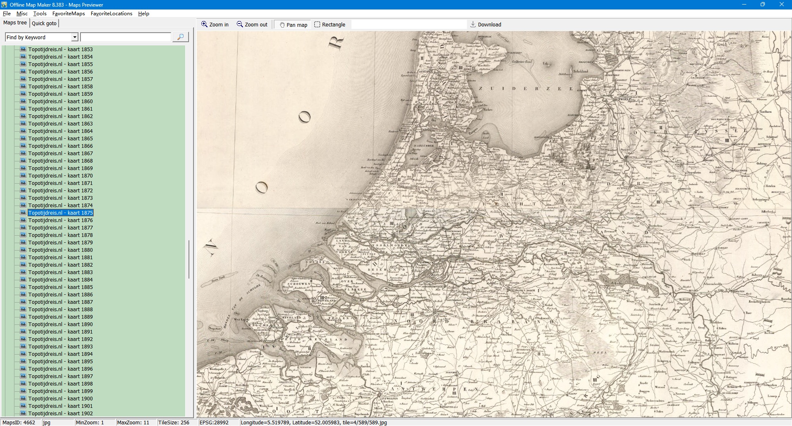
Task: Click the Zoom in magnifier icon
Action: click(204, 24)
